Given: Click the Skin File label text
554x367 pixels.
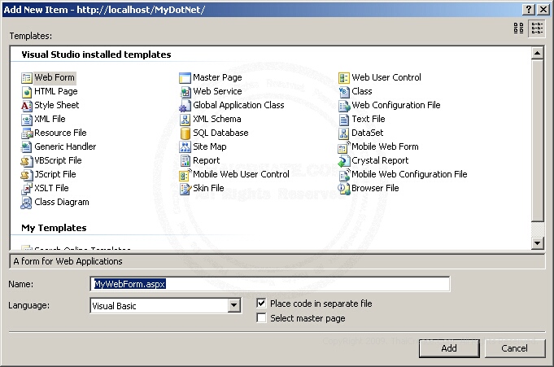Looking at the screenshot, I should (x=208, y=188).
